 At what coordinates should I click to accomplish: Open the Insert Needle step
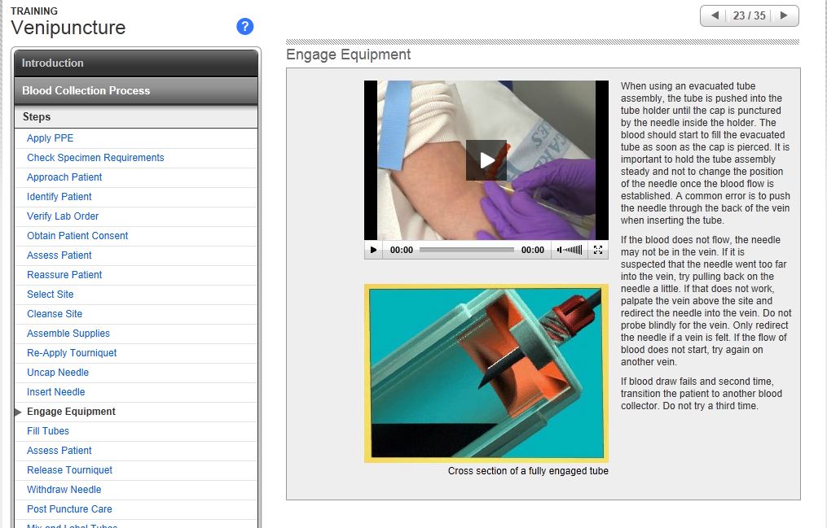pyautogui.click(x=55, y=392)
